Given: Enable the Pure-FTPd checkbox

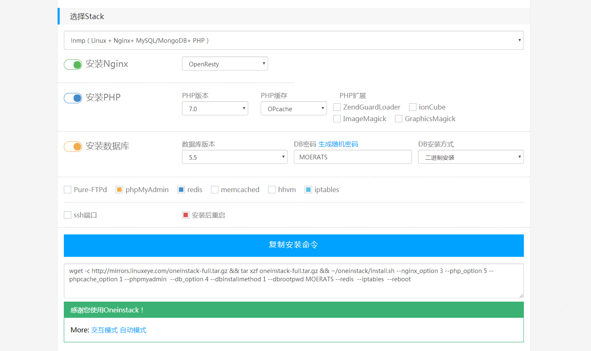Looking at the screenshot, I should pos(68,190).
